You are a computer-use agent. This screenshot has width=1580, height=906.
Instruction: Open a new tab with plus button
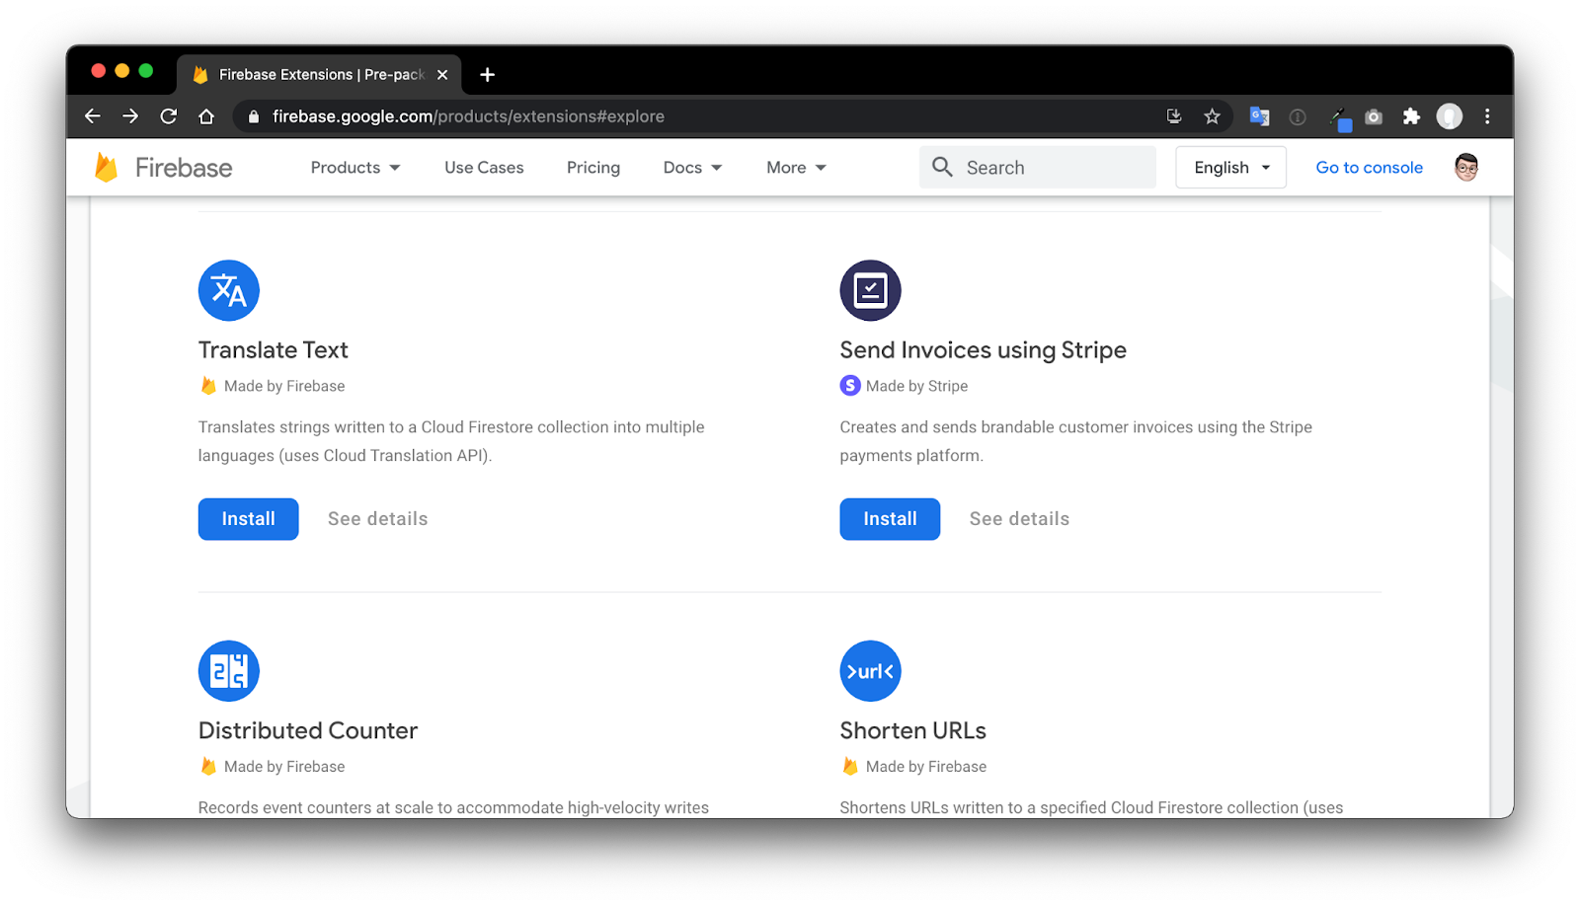click(487, 74)
